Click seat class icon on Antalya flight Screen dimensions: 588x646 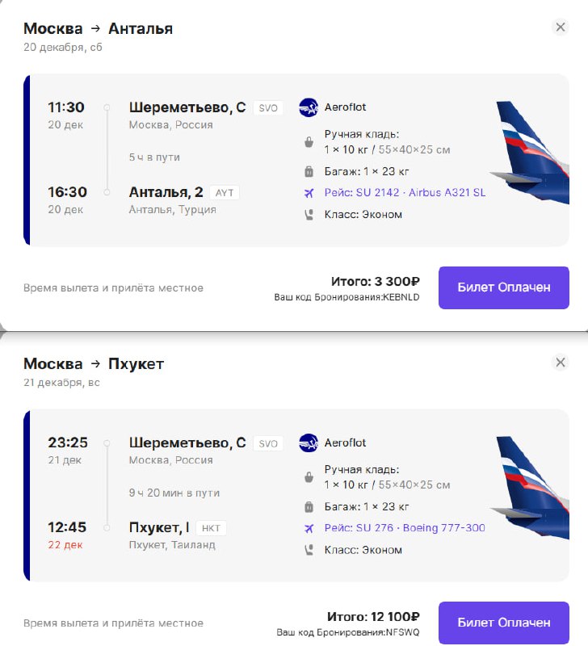click(x=309, y=215)
